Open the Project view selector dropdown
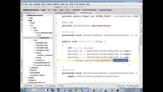163x92 pixels. (x=30, y=13)
